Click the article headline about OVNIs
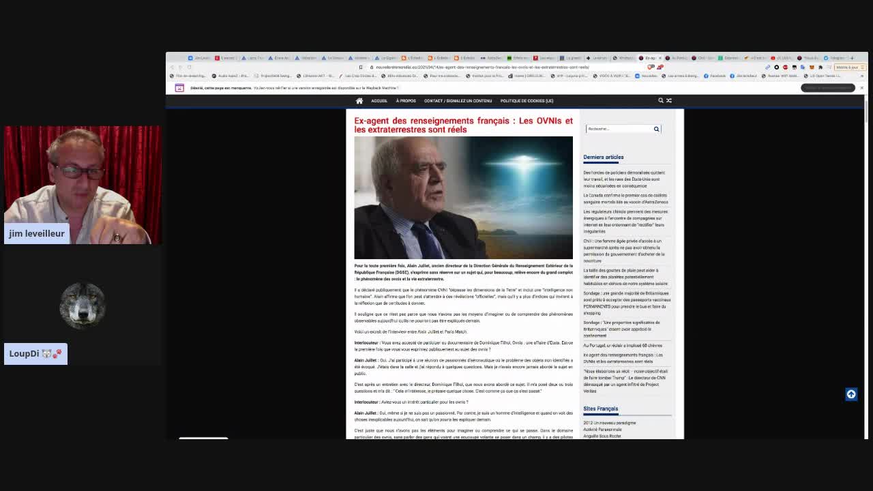Screen dimensions: 873x491 point(463,125)
